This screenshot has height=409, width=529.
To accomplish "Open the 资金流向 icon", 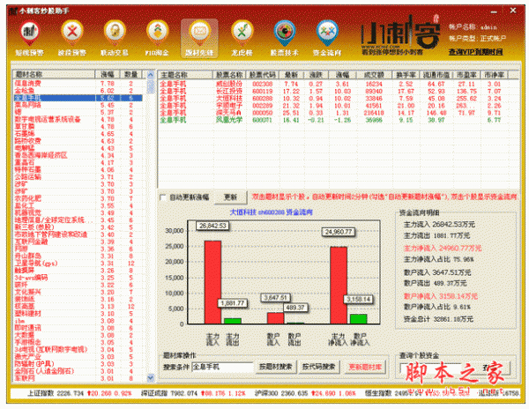I will point(327,38).
